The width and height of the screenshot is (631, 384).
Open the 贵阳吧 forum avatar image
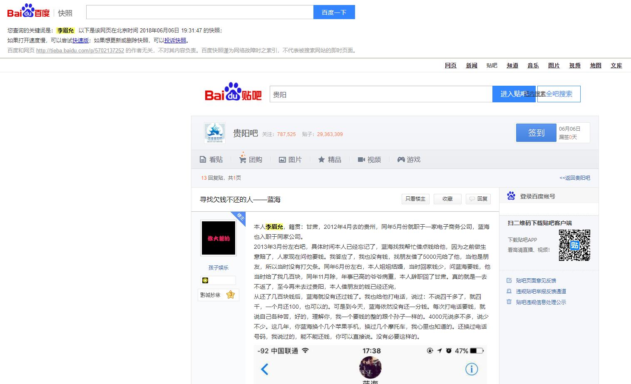(215, 133)
